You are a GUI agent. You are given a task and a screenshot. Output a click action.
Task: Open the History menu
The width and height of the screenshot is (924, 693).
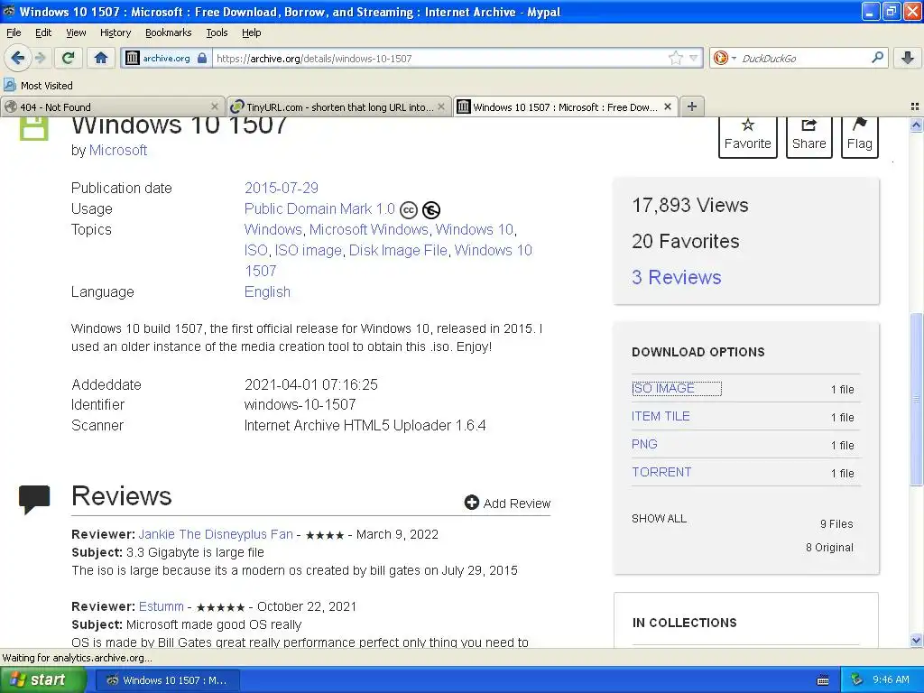tap(115, 32)
